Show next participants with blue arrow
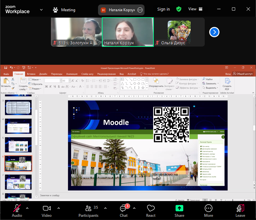Viewport: 256px width, 220px height. [x=214, y=32]
